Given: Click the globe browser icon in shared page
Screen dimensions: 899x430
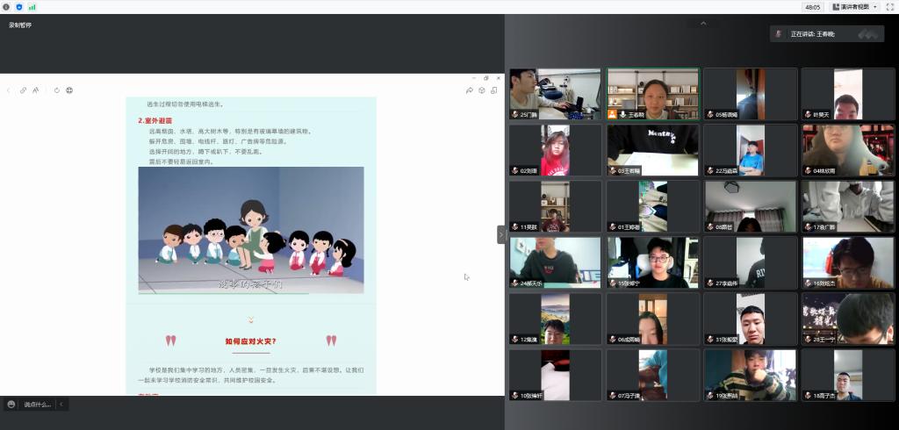Looking at the screenshot, I should click(69, 90).
